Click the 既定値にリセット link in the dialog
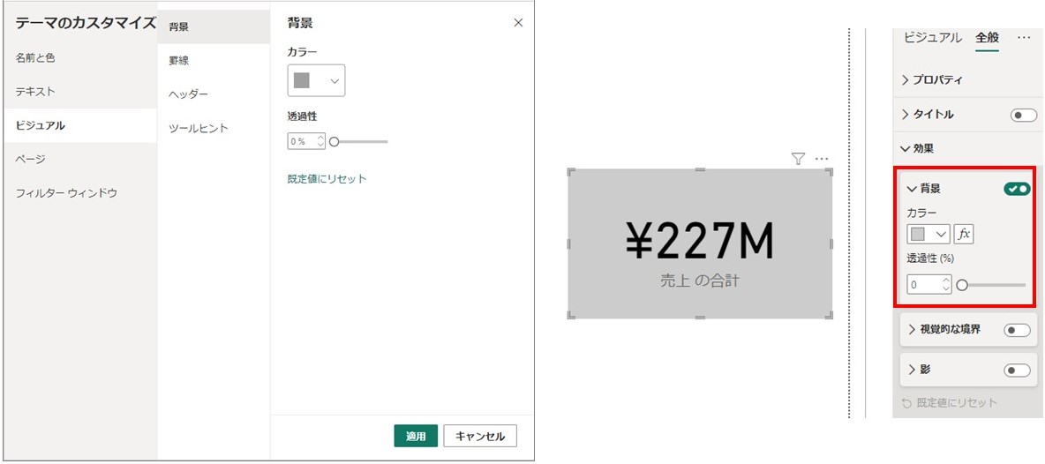Screen dimensions: 1045x464 [x=327, y=178]
